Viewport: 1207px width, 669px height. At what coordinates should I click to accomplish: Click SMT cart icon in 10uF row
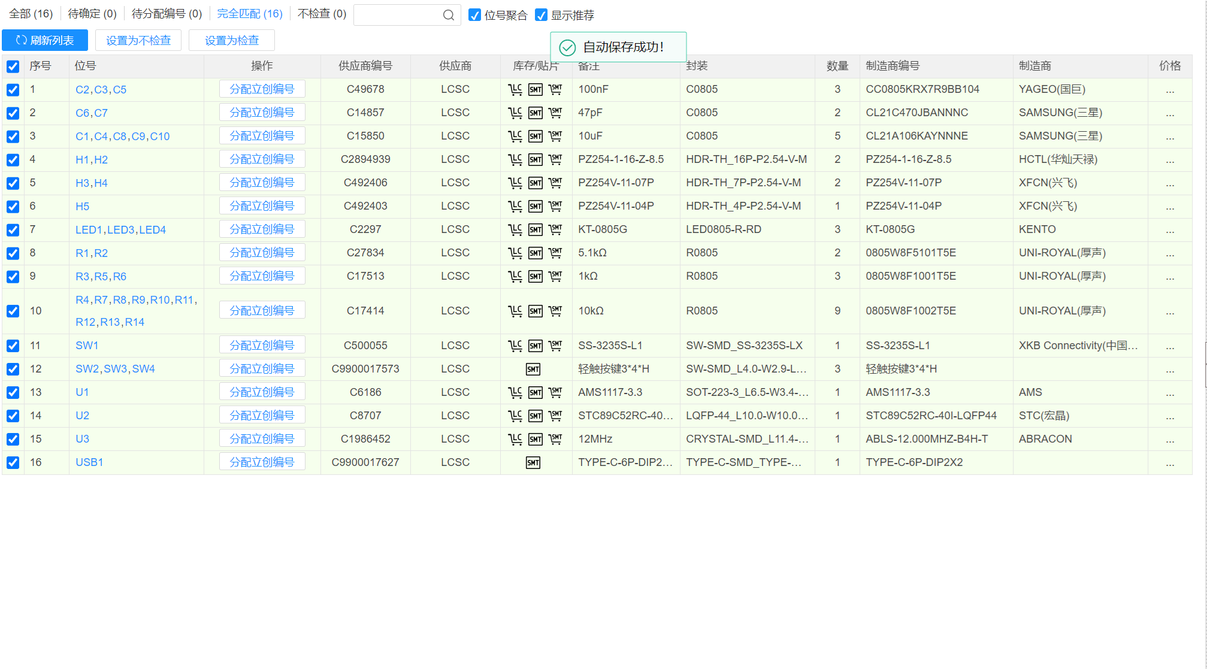click(556, 137)
